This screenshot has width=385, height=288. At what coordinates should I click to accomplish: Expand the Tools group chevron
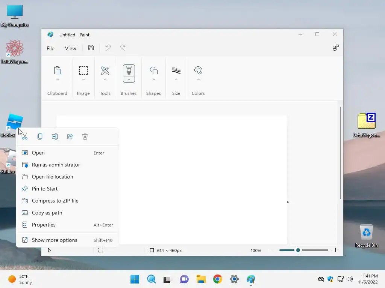pos(105,79)
